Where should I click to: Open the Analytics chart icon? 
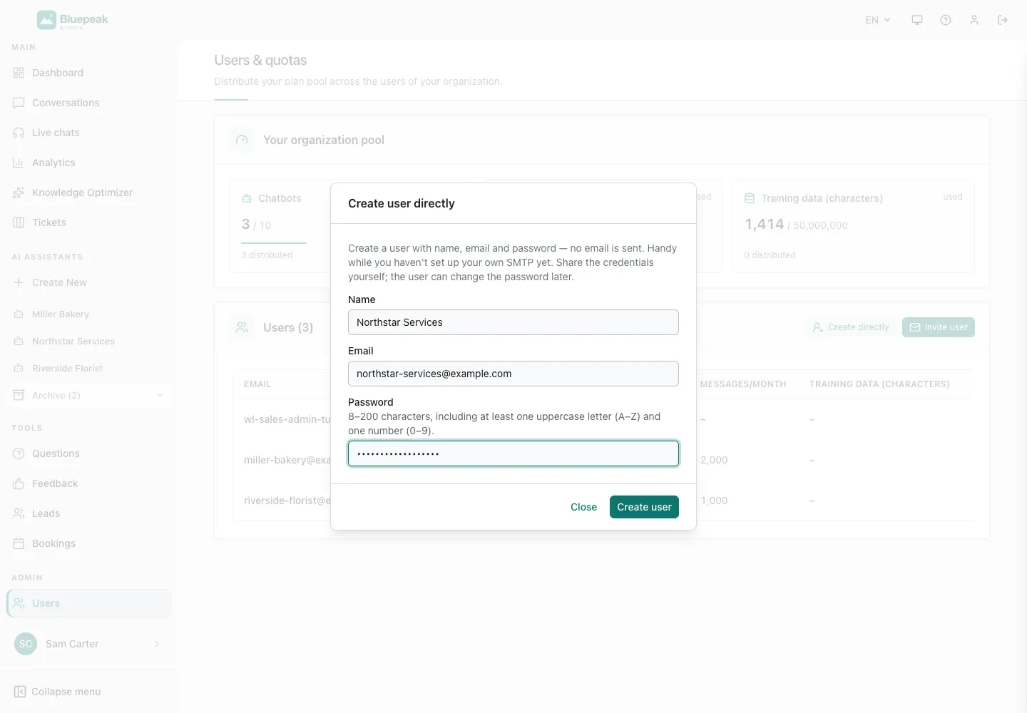pos(19,163)
